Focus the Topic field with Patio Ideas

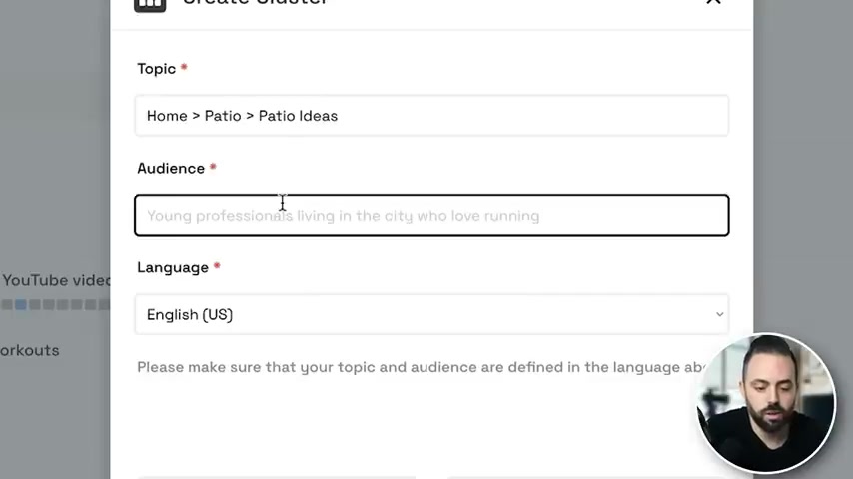coord(431,116)
